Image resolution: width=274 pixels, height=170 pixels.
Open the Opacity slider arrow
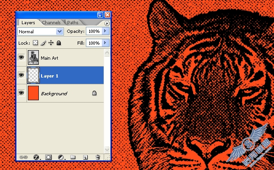tap(105, 31)
